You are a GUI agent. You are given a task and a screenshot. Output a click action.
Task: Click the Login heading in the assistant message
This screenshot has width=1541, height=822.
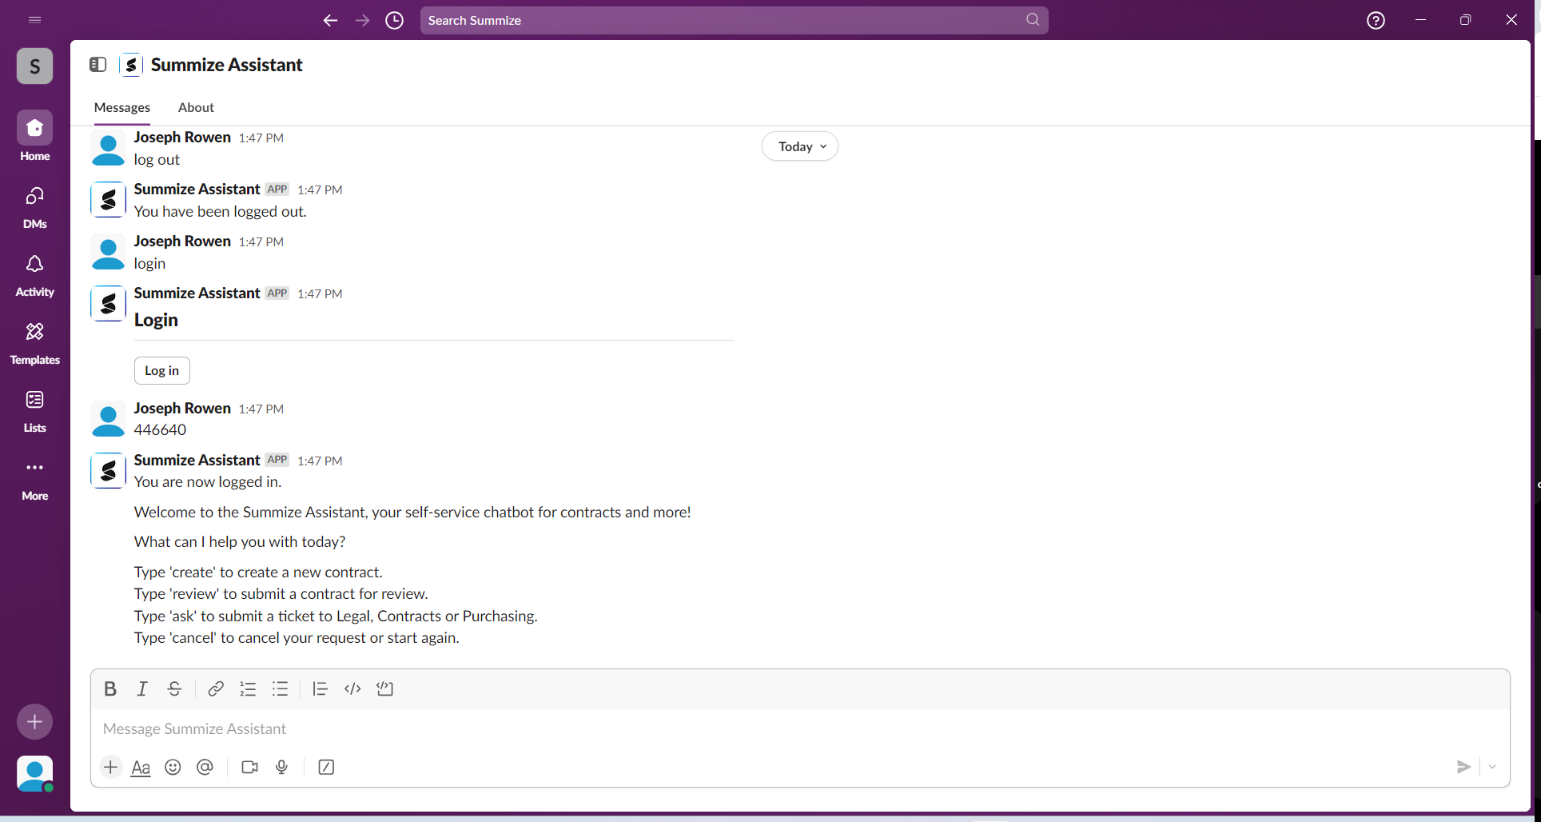click(x=156, y=320)
